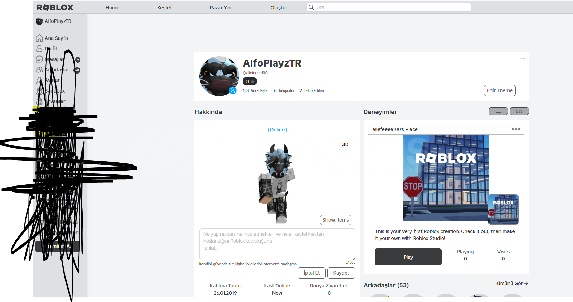Screen dimensions: 573x302
Task: Click the 6 Takipçiler count
Action: tap(284, 90)
